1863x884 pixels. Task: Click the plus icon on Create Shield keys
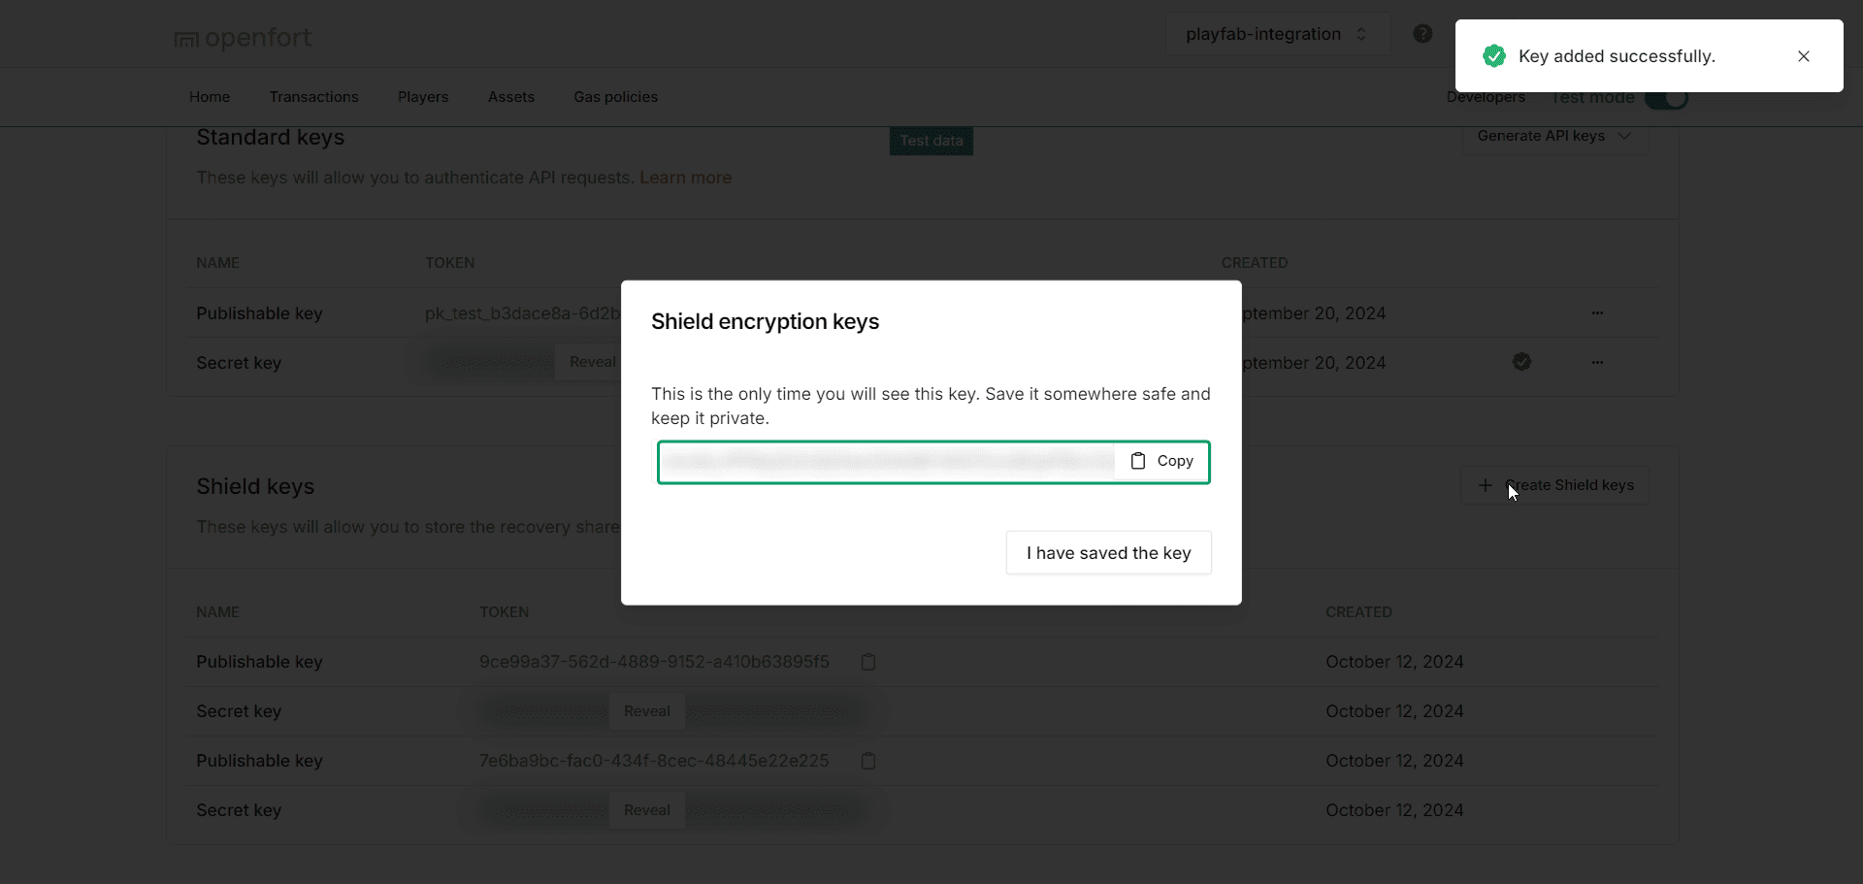click(x=1486, y=484)
